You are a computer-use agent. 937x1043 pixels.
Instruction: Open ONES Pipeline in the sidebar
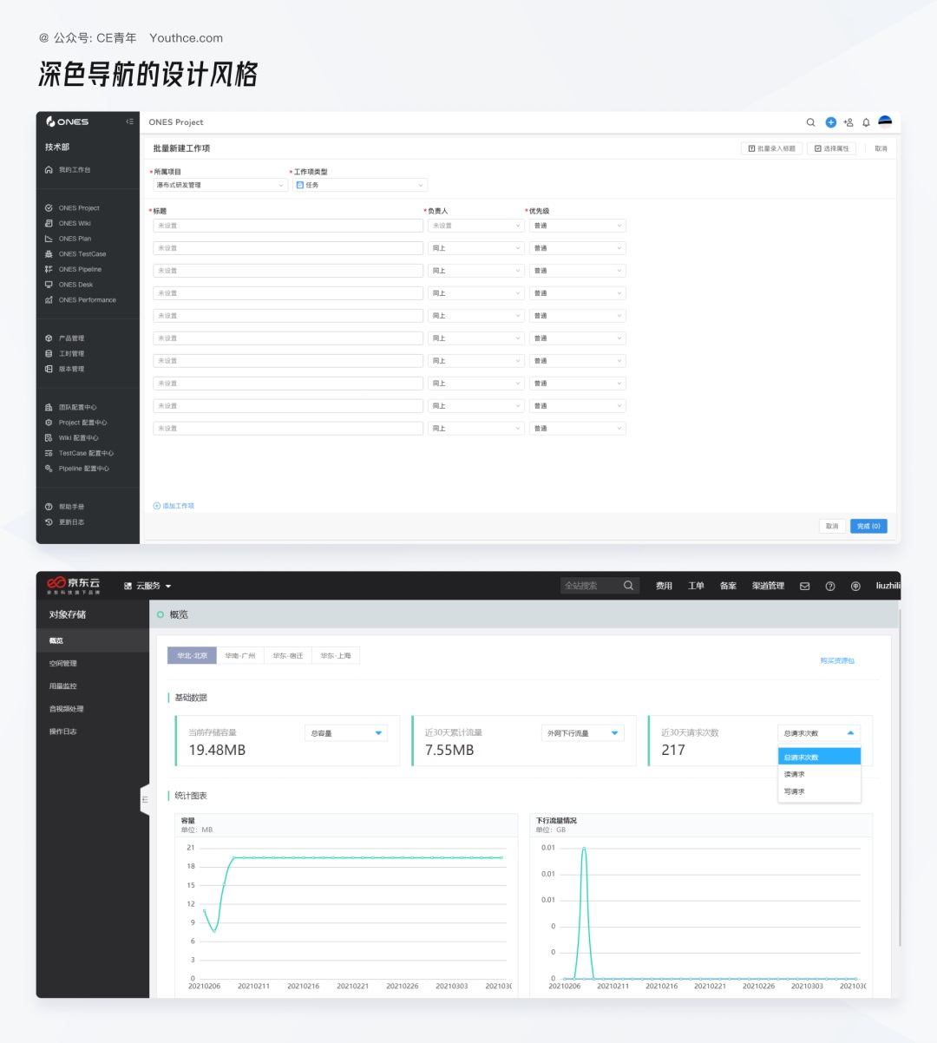point(79,269)
